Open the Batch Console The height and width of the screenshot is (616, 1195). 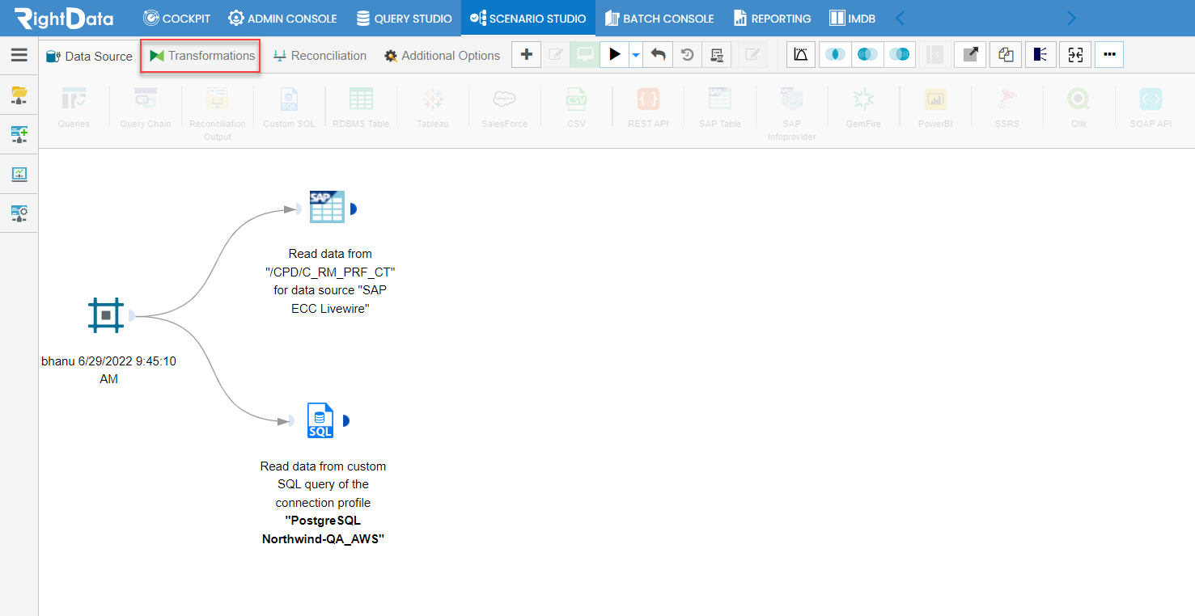tap(659, 18)
